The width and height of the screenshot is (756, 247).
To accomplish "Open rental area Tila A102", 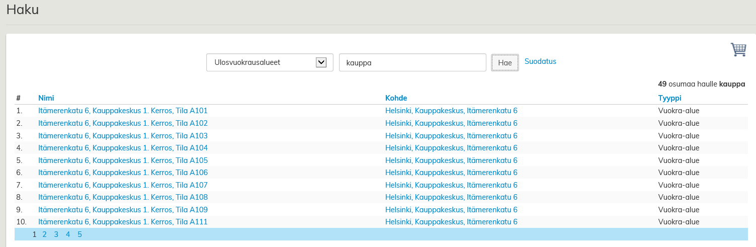I will (123, 123).
